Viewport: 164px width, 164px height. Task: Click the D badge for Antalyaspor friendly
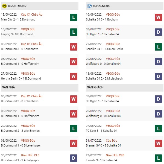[x=74, y=158]
